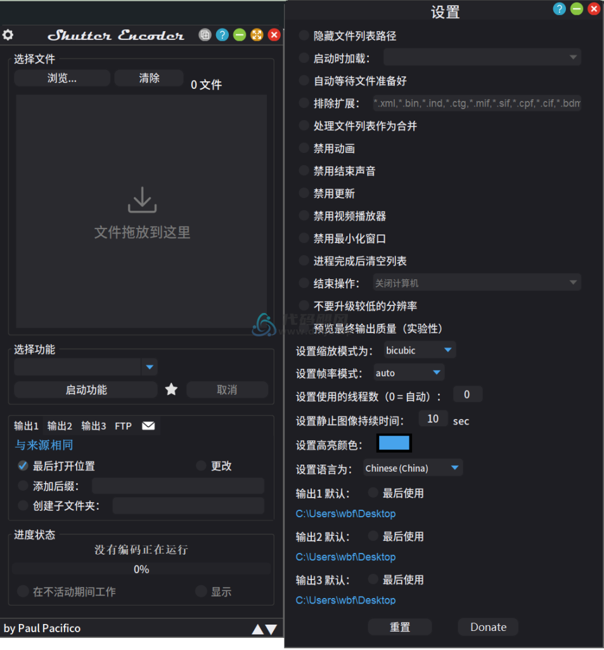Open 结束操作 关闭计算机 dropdown

477,282
